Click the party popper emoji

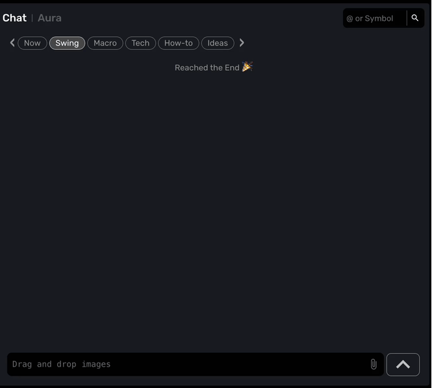(247, 67)
